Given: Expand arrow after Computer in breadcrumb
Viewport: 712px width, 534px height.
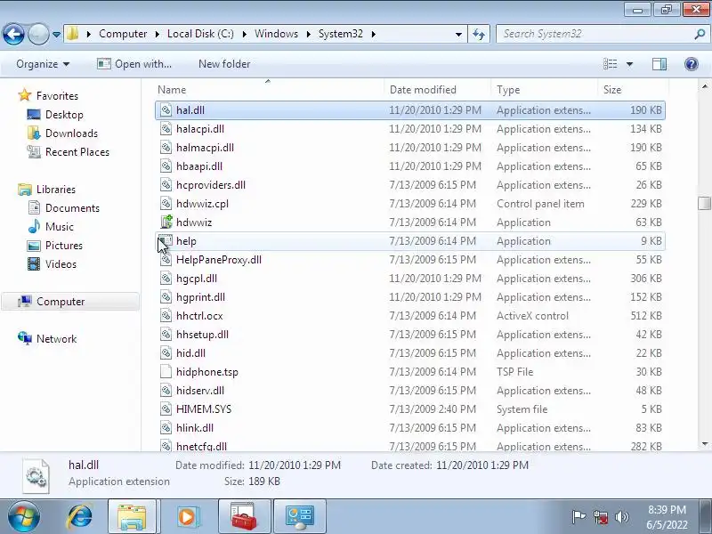Looking at the screenshot, I should 158,34.
